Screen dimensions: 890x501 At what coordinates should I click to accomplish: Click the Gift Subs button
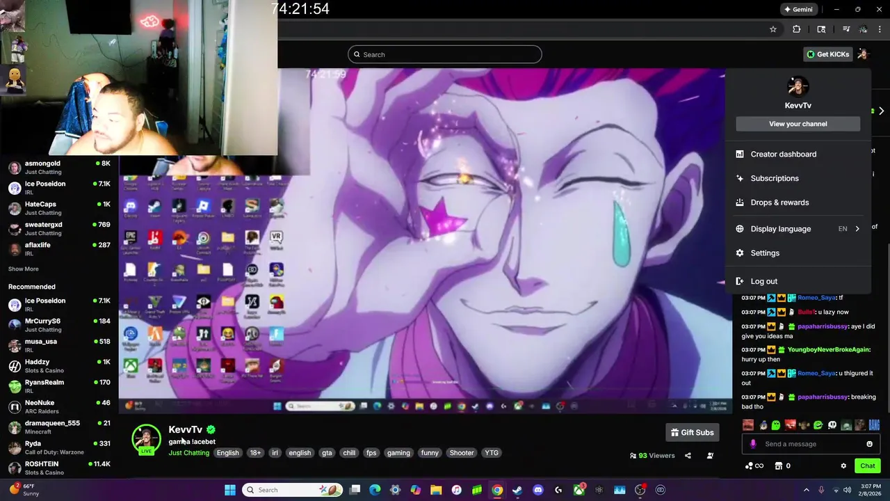pos(692,432)
